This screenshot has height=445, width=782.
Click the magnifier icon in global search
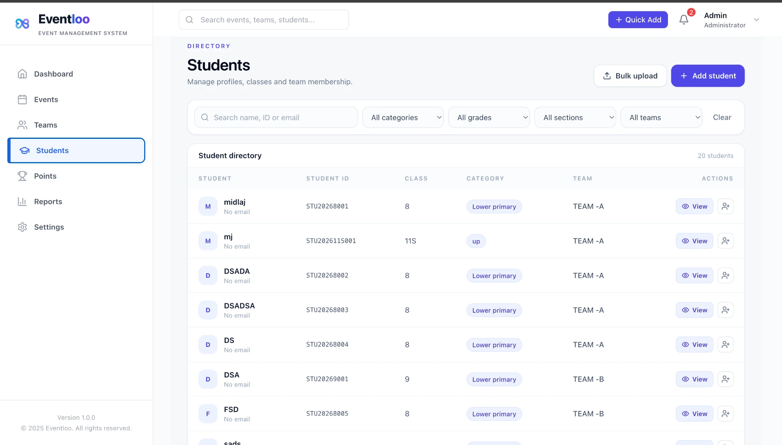pyautogui.click(x=189, y=20)
